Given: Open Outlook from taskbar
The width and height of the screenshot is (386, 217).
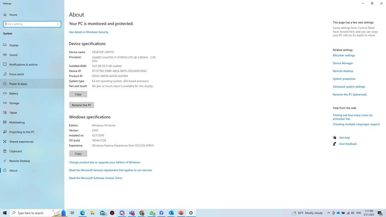Looking at the screenshot, I should (x=171, y=213).
